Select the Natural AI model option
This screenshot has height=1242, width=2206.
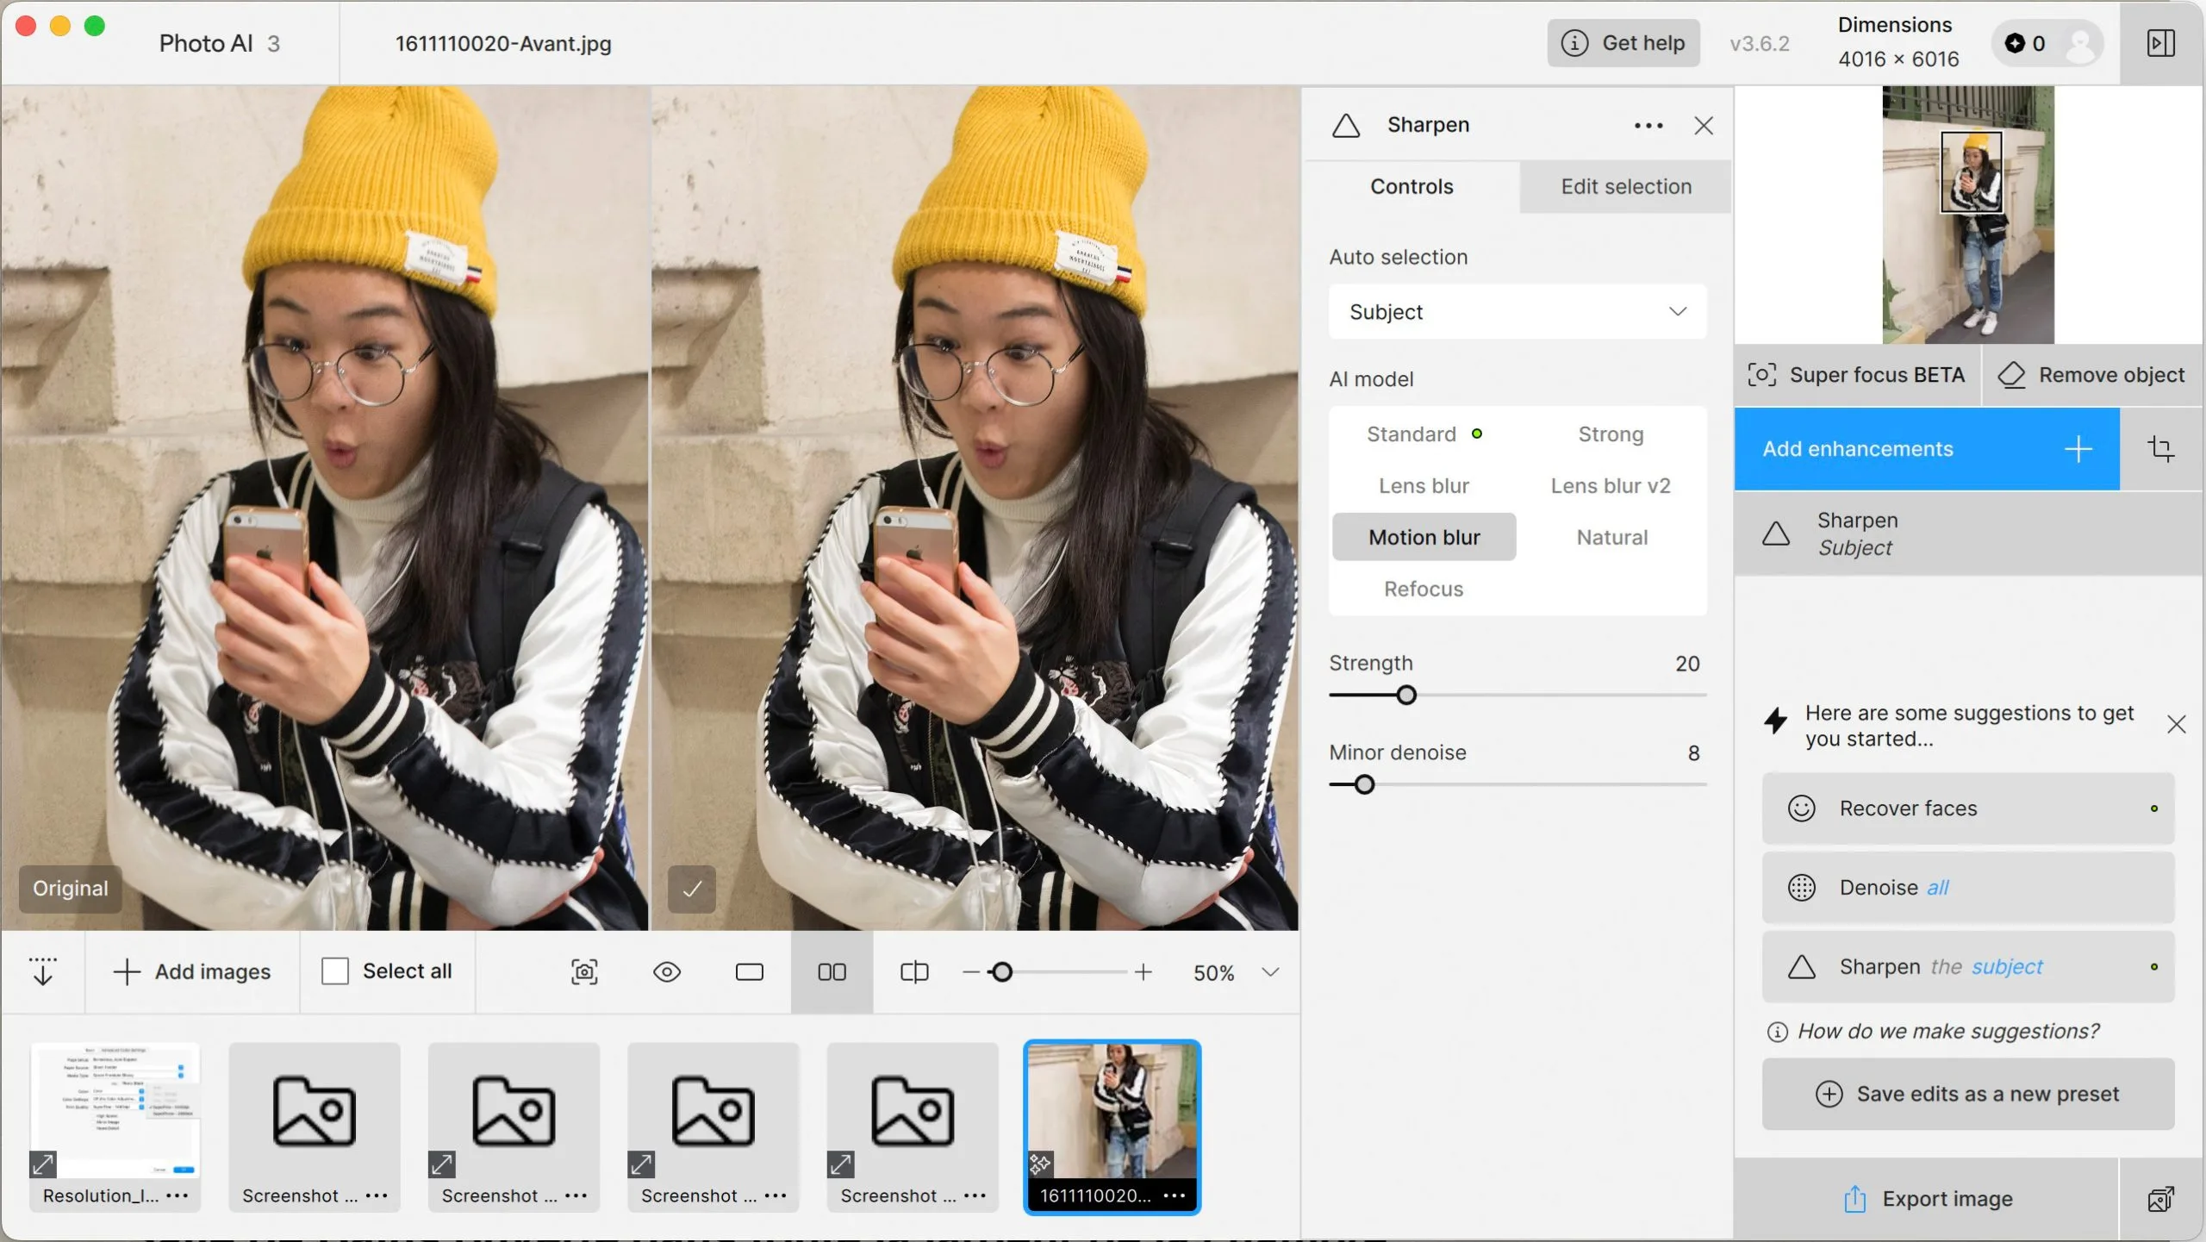click(x=1611, y=538)
